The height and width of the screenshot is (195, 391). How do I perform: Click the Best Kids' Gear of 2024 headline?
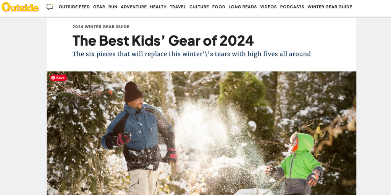pos(163,40)
